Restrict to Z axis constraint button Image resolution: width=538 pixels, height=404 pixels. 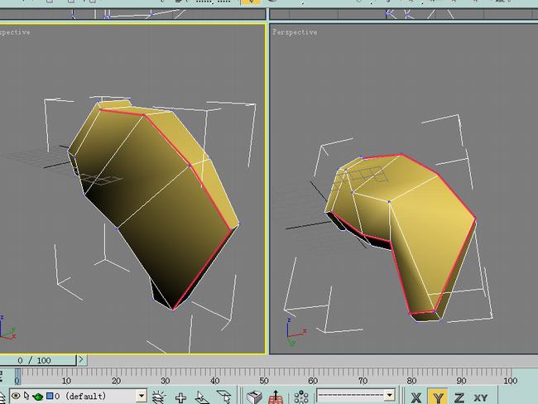459,397
